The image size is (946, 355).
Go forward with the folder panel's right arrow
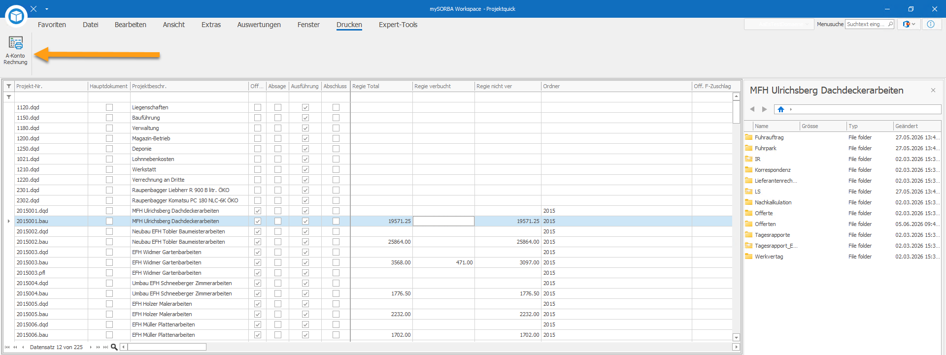(x=764, y=109)
